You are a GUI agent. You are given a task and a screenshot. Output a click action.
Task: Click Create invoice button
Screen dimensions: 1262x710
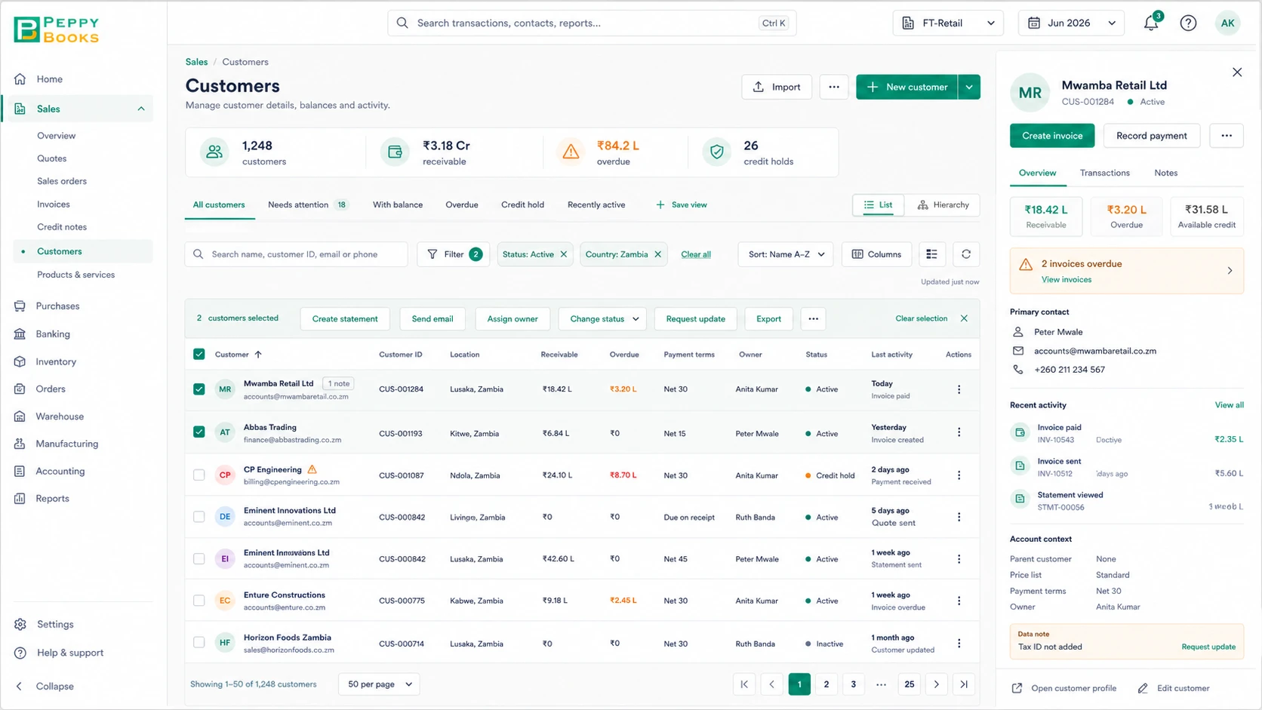[x=1052, y=136]
